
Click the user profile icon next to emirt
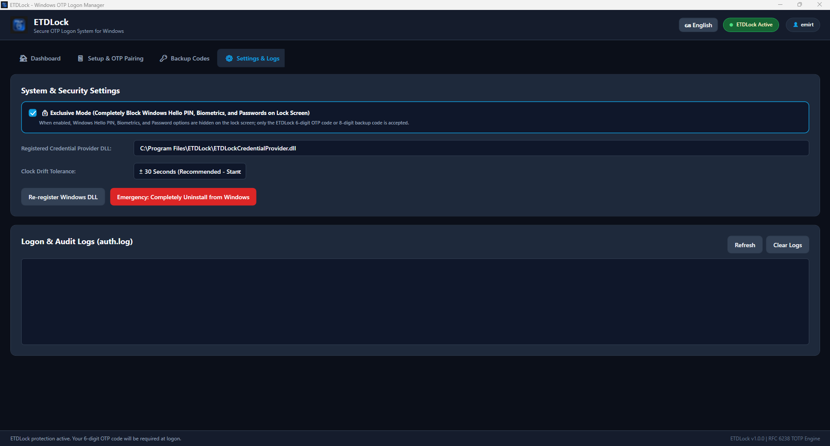pyautogui.click(x=795, y=25)
